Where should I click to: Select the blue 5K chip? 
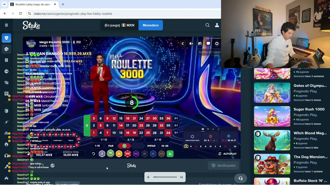coord(153,154)
